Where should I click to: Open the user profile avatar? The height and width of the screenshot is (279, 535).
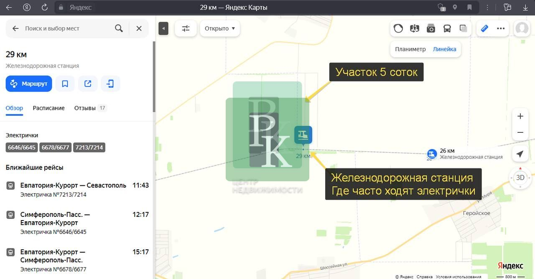(522, 28)
